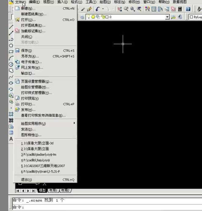
Task: Click Make Object's Layer Current icon
Action: (x=174, y=17)
